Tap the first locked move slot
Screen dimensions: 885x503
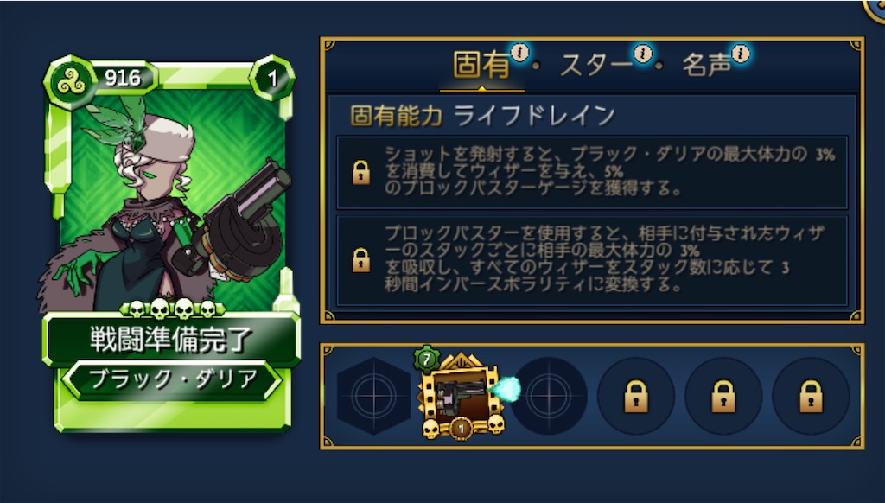[x=636, y=396]
